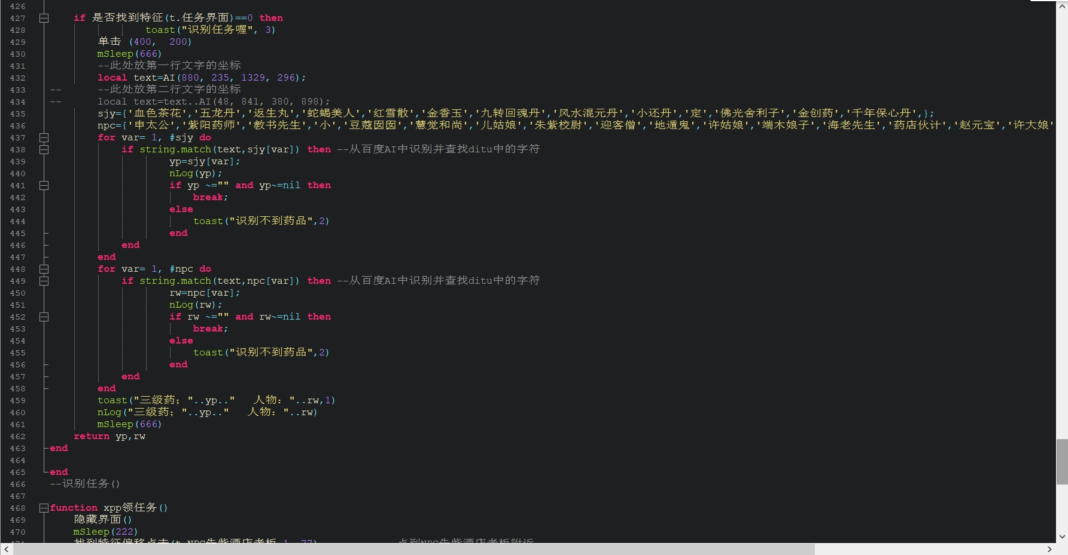Click line number 462 in the gutter

click(17, 436)
